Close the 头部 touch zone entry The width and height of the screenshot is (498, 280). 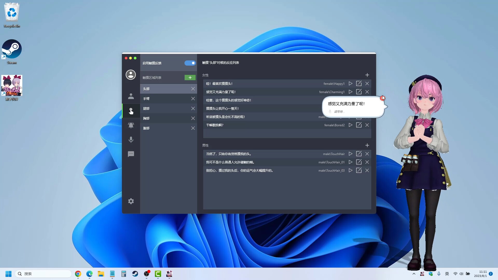193,89
